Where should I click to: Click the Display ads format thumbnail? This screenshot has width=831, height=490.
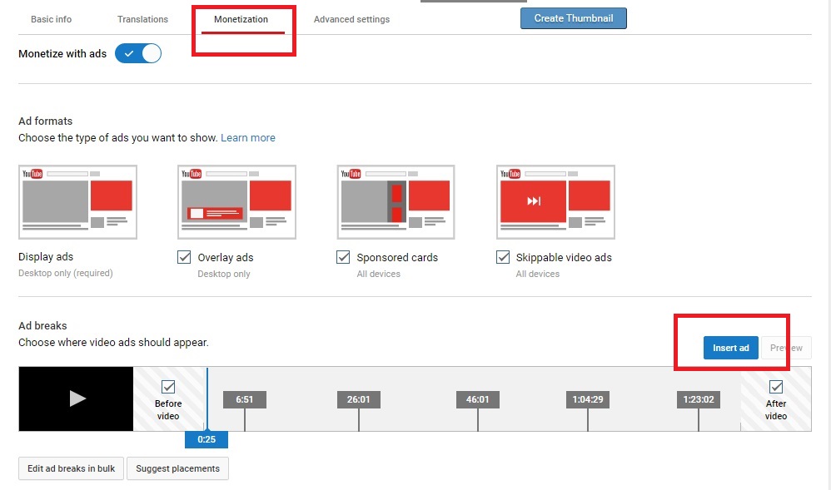click(x=78, y=202)
